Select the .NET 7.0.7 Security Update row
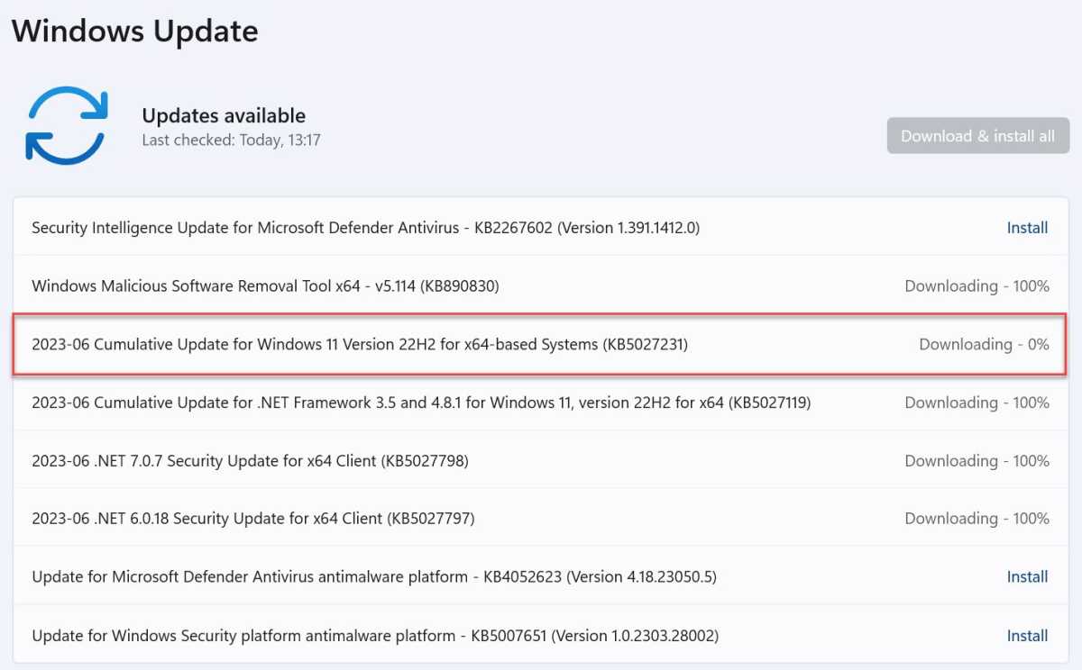 250,461
